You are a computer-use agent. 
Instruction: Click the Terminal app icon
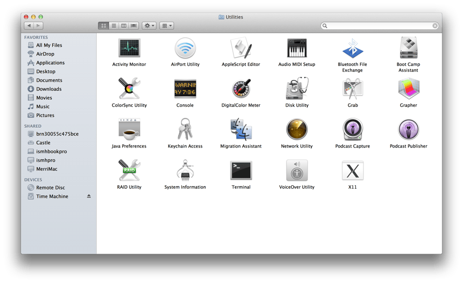241,170
